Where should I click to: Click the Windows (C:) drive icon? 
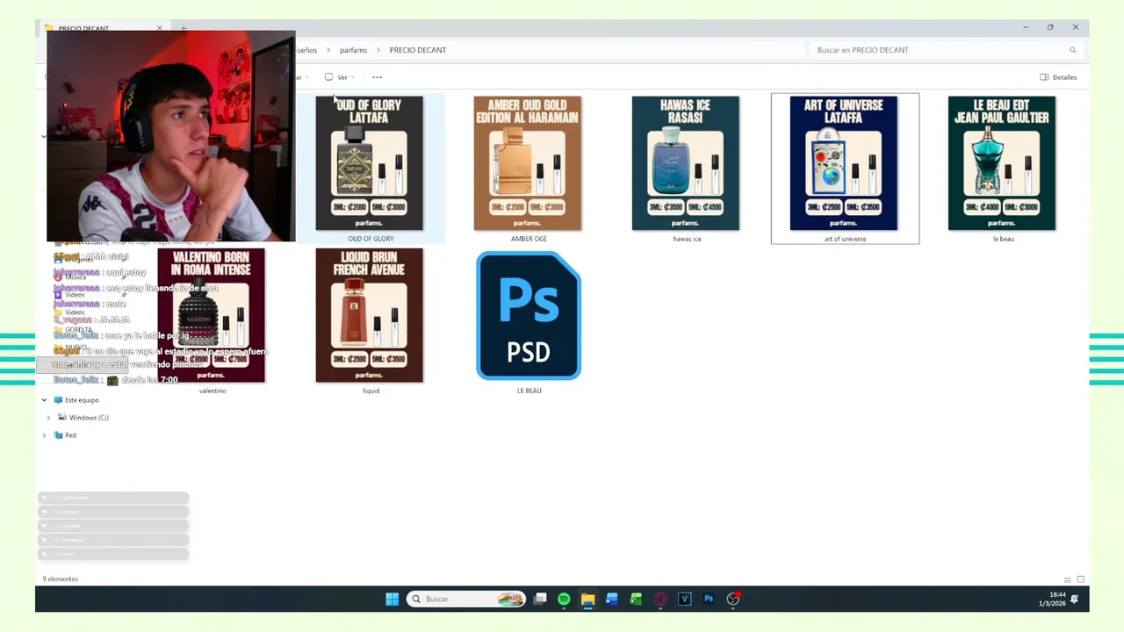point(62,417)
